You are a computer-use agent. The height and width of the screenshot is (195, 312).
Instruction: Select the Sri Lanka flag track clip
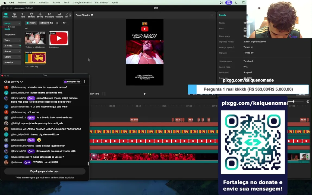[154, 132]
